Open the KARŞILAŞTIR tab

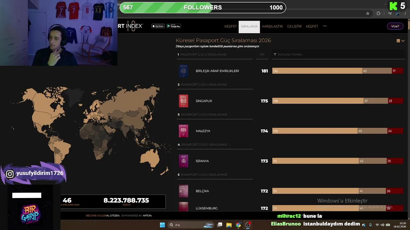tap(272, 27)
